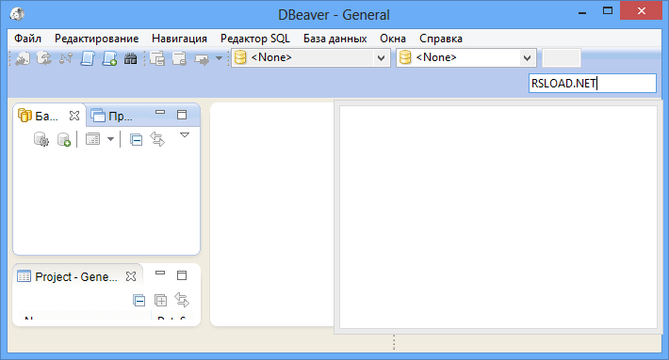This screenshot has width=669, height=360.
Task: Toggle link with editor in navigator
Action: pos(157,139)
